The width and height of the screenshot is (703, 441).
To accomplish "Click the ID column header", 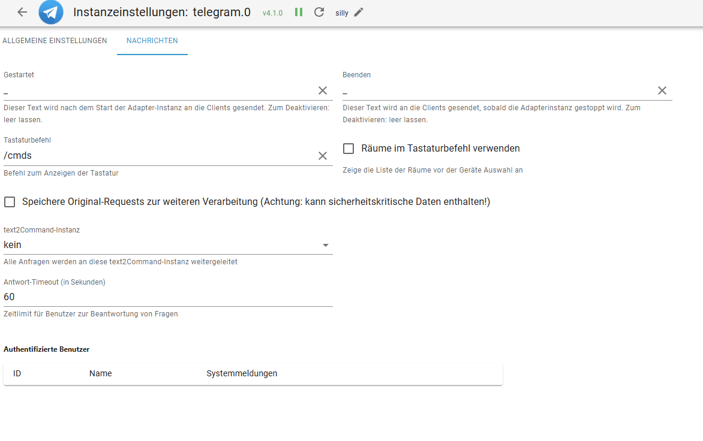I will point(17,373).
